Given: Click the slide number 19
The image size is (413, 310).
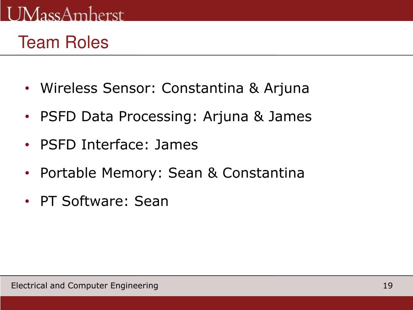Looking at the screenshot, I should coord(388,286).
